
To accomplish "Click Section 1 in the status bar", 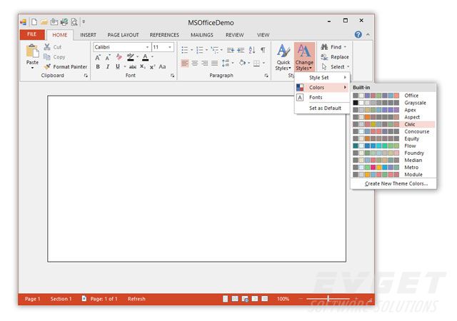I will (x=61, y=299).
